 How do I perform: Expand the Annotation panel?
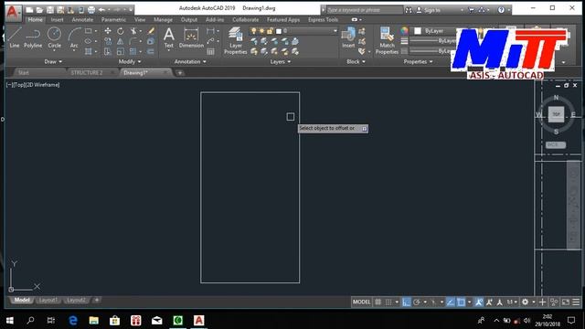[x=190, y=61]
